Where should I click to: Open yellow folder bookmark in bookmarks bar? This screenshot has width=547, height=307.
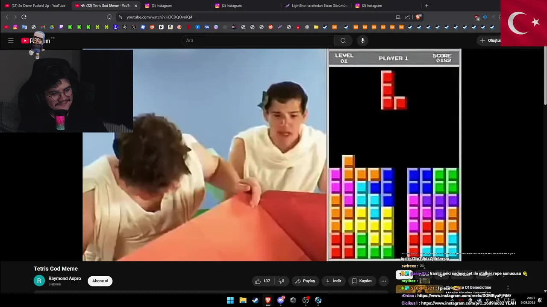click(x=316, y=27)
